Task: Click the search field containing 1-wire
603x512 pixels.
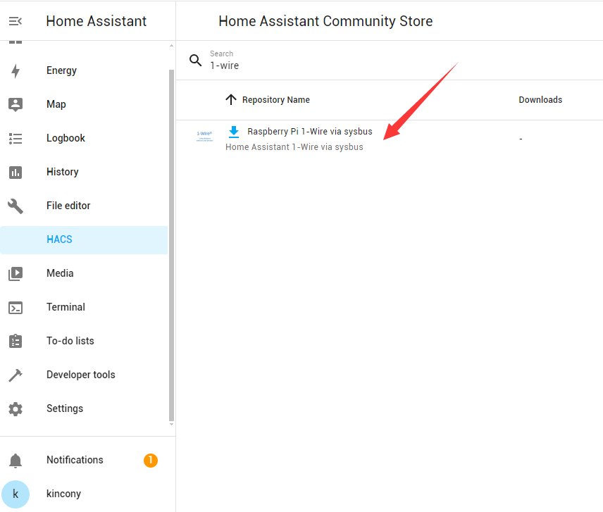Action: click(x=352, y=65)
